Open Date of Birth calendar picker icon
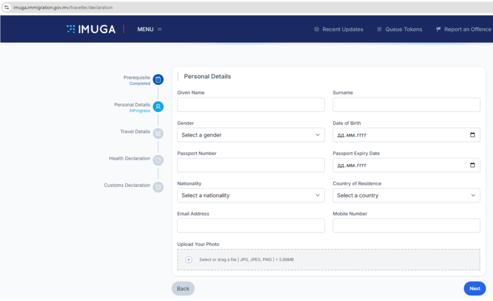Image resolution: width=493 pixels, height=301 pixels. 472,135
